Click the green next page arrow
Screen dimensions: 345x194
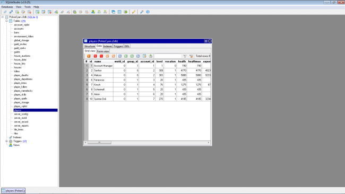pos(132,56)
